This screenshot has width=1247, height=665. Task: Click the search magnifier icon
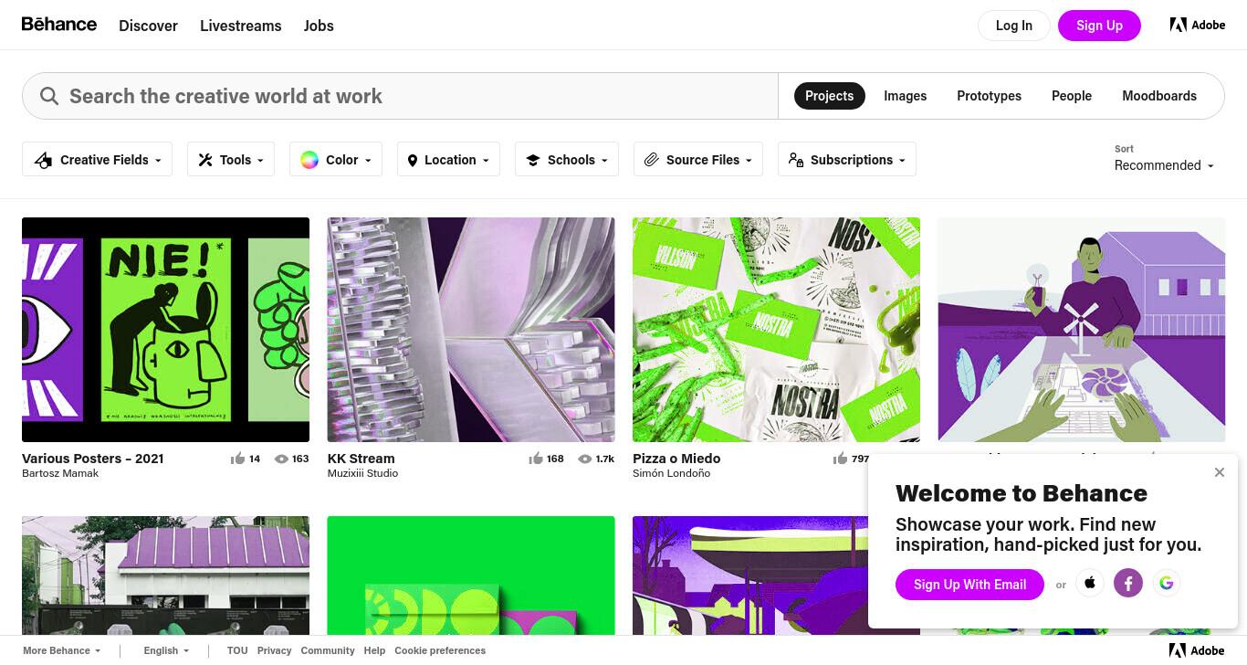click(x=49, y=96)
